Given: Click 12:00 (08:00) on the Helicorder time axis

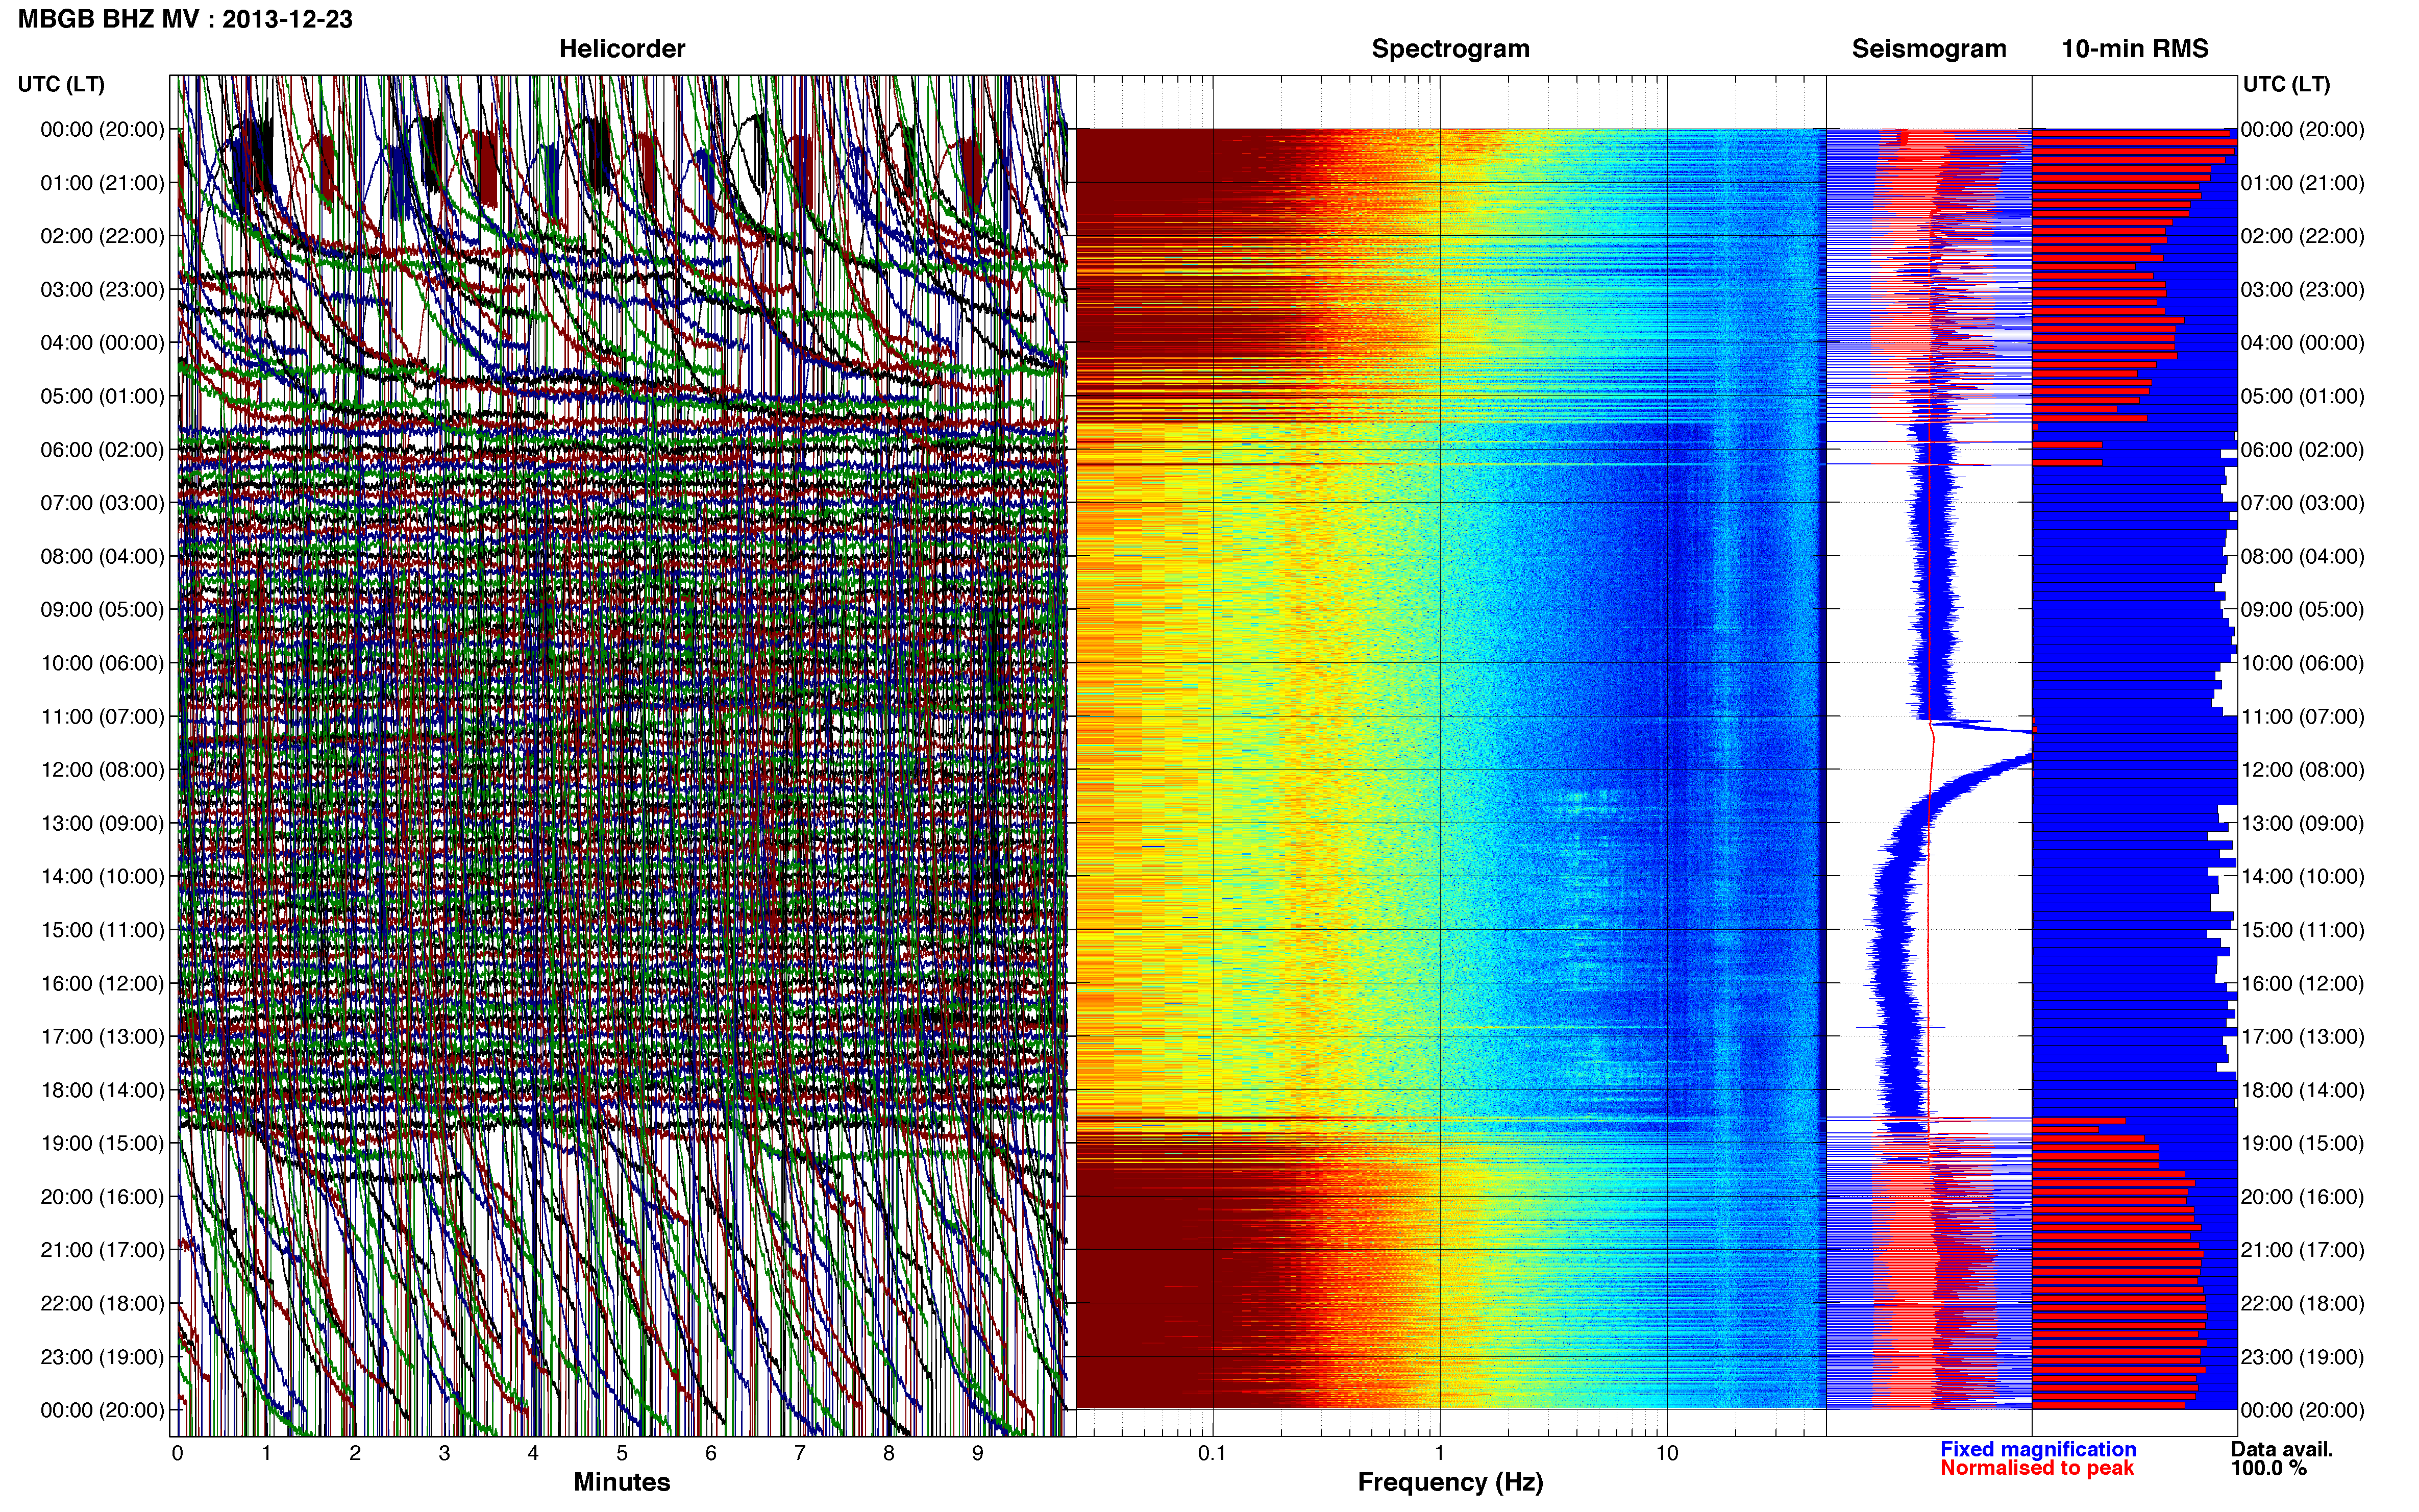Looking at the screenshot, I should [102, 770].
